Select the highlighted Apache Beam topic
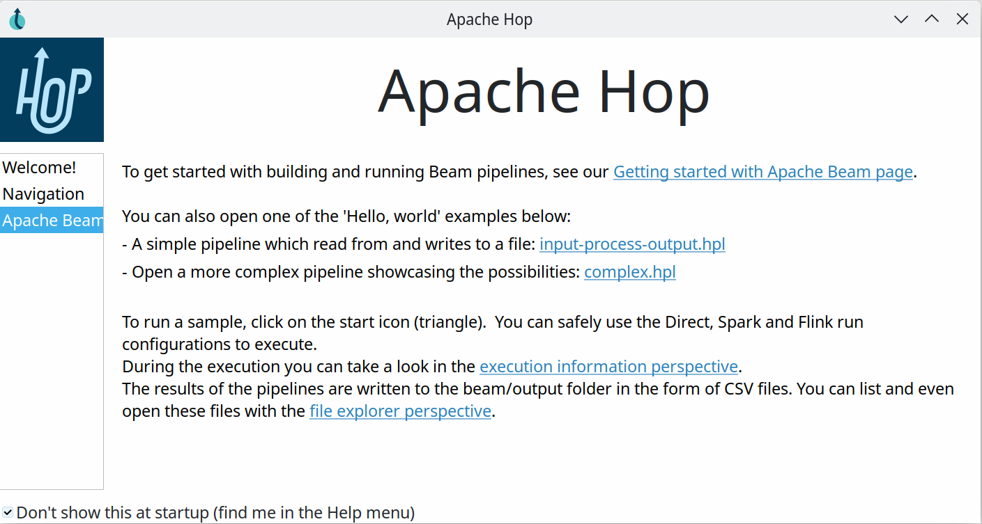Viewport: 982px width, 524px height. pos(52,220)
